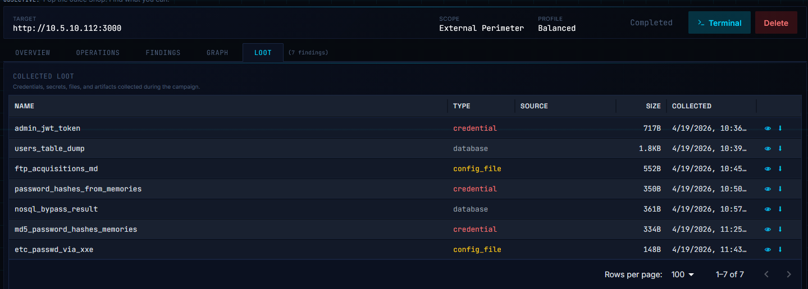Click the Completed status label

pos(651,23)
